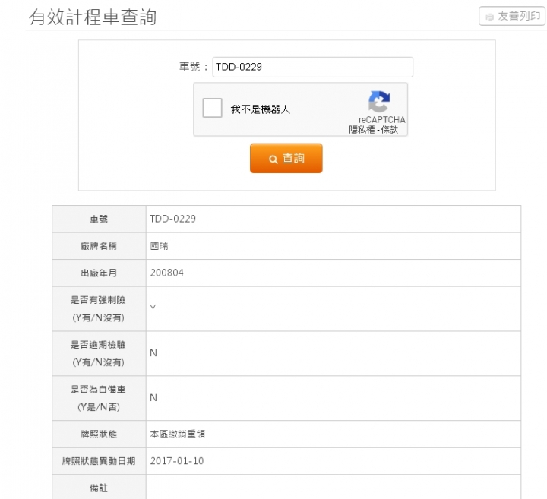Click the 車號 table row header

[99, 219]
